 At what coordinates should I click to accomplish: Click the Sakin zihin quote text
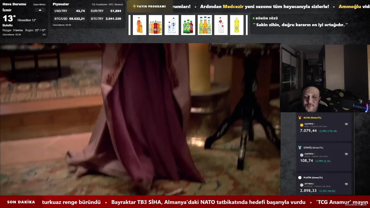point(301,25)
